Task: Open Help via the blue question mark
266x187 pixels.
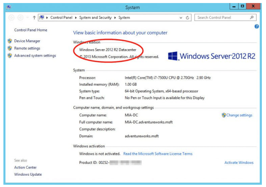Action: pyautogui.click(x=257, y=26)
